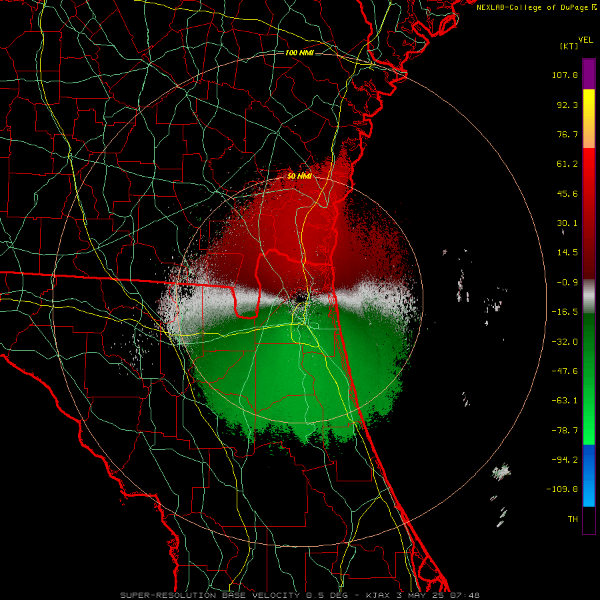Click the -16.5 legend value
Image resolution: width=600 pixels, height=600 pixels.
coord(565,312)
